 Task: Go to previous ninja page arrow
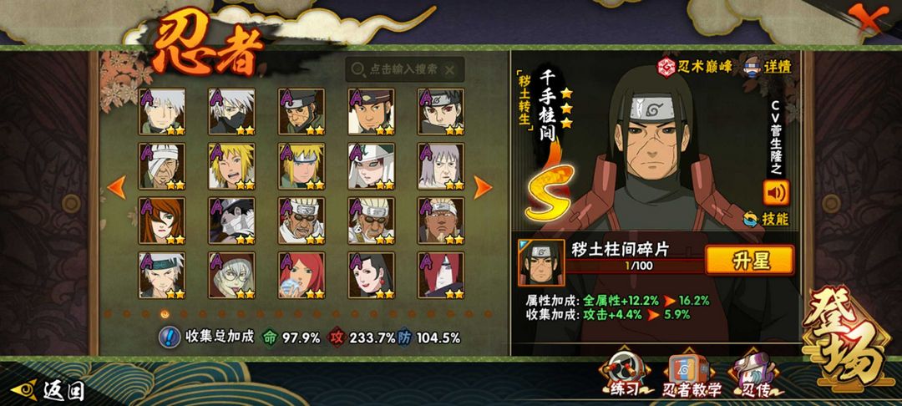(117, 187)
